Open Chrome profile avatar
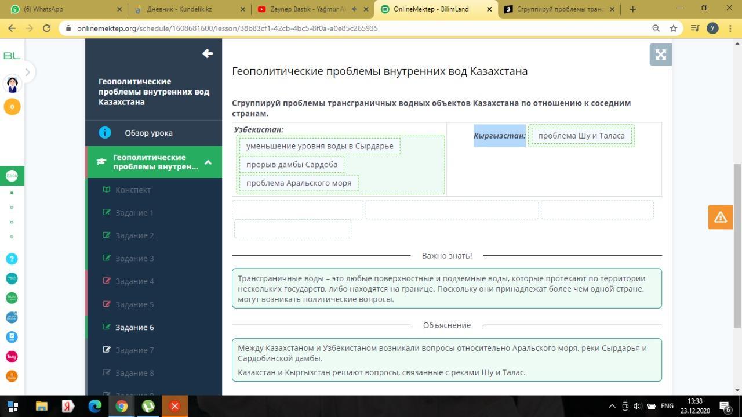 [x=713, y=28]
